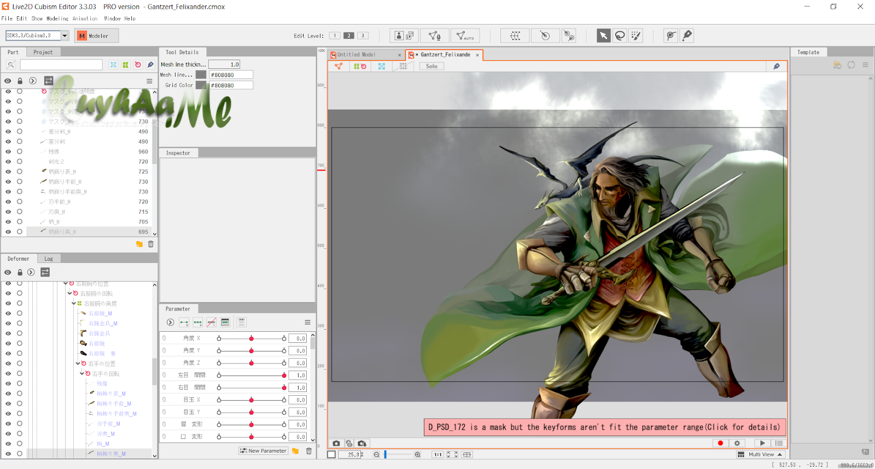Switch to the Project tab

[43, 52]
